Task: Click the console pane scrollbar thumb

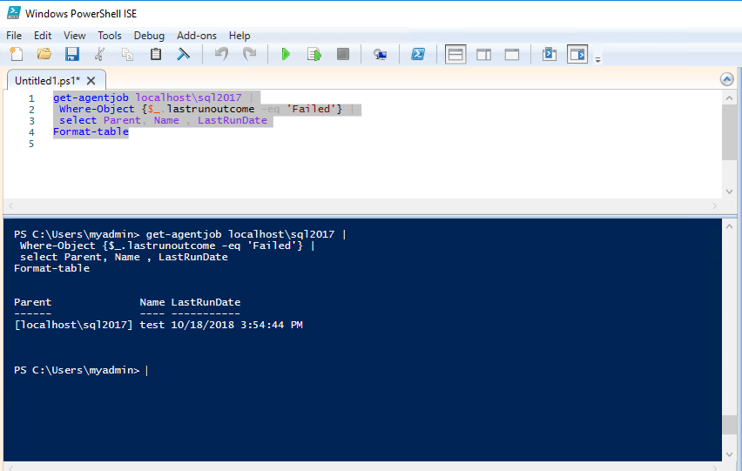Action: pyautogui.click(x=729, y=425)
